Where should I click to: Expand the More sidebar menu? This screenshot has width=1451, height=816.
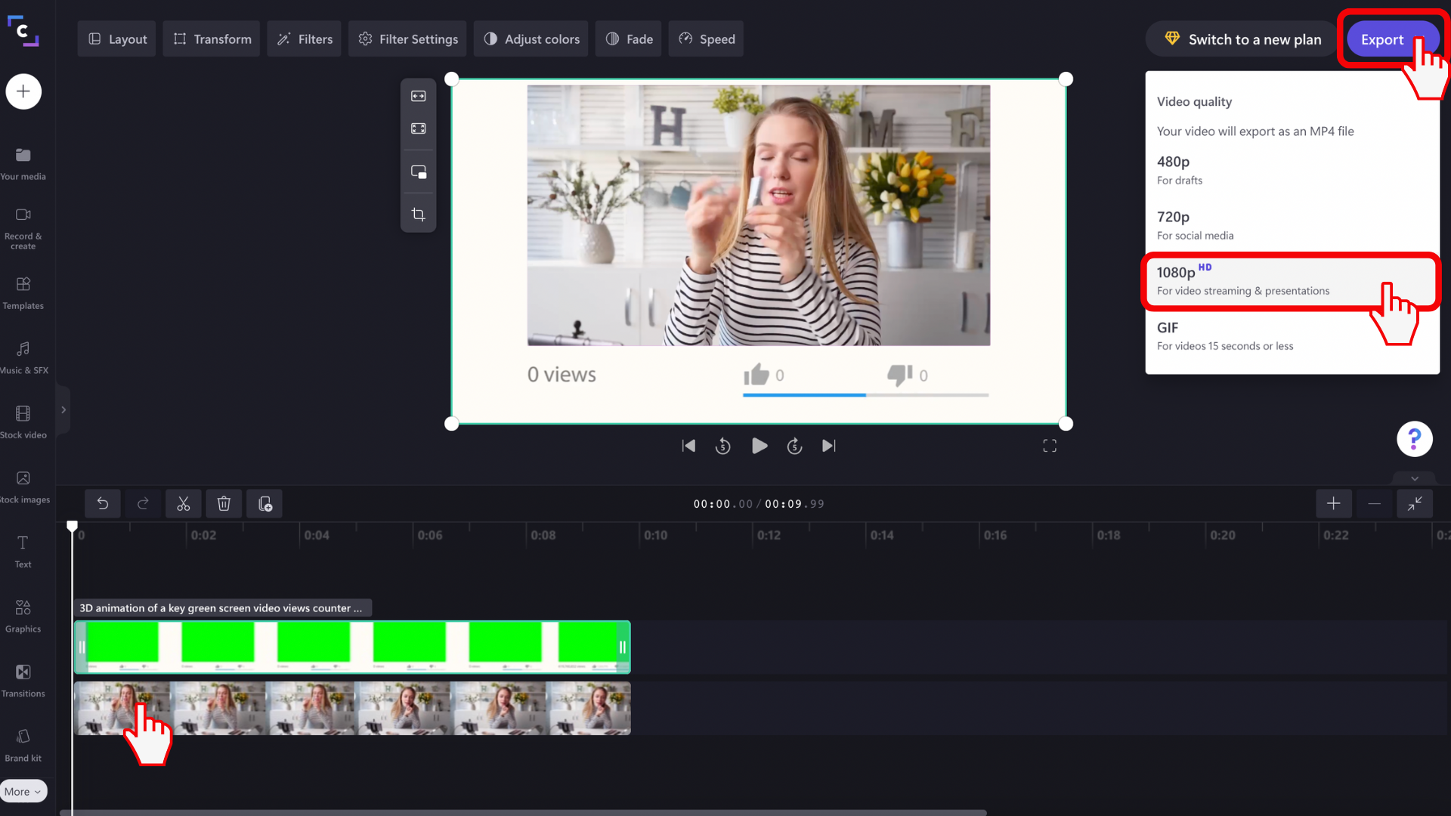point(23,790)
